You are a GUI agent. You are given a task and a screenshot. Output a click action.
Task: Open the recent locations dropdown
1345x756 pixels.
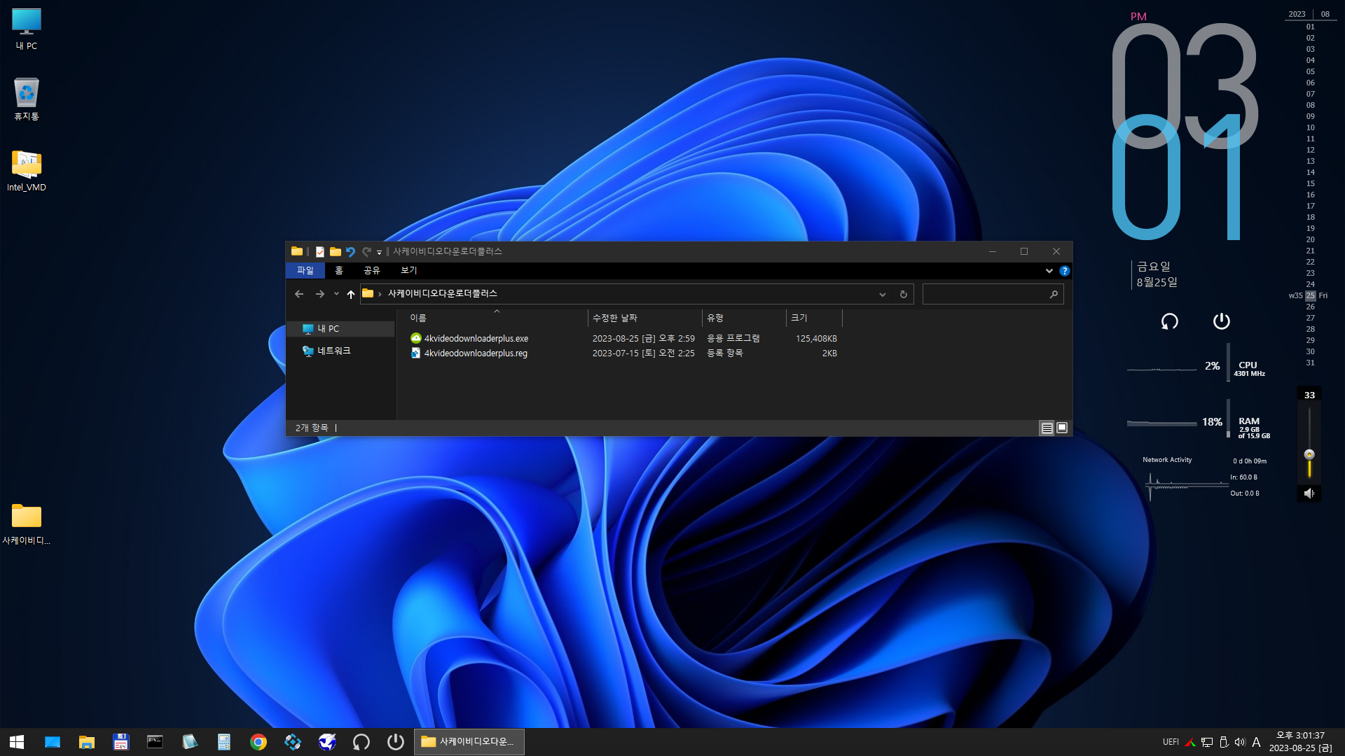tap(336, 294)
